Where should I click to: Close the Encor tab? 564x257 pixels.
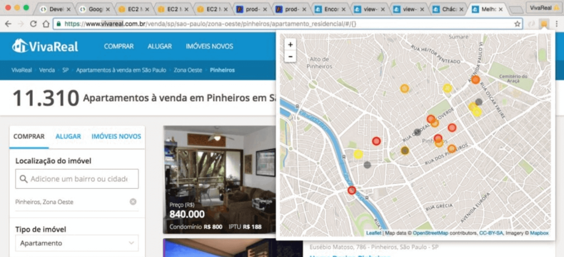tap(343, 10)
